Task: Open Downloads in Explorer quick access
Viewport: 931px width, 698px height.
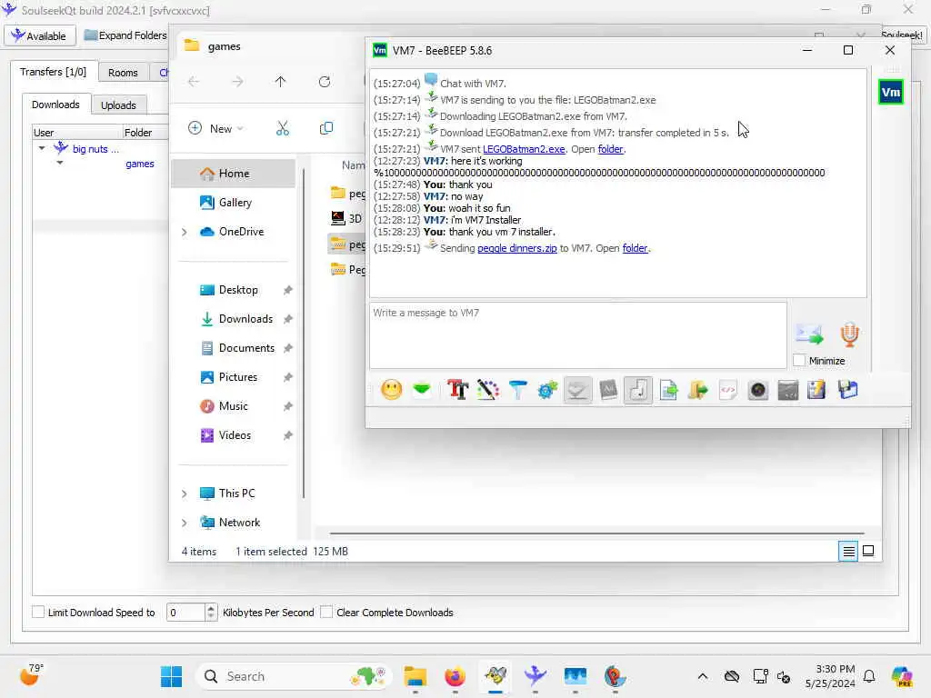Action: click(245, 319)
